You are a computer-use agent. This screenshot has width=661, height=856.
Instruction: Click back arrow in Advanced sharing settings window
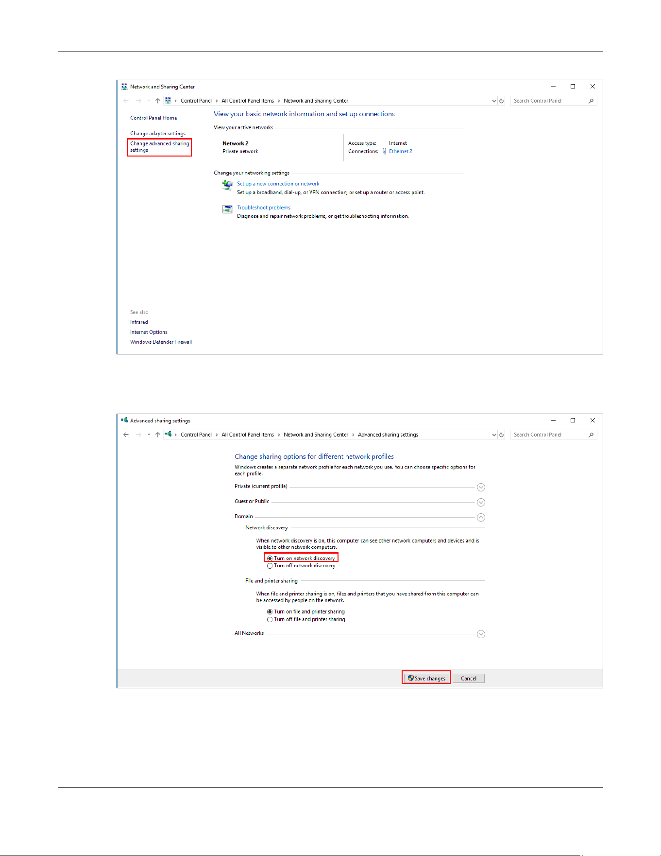click(x=126, y=435)
